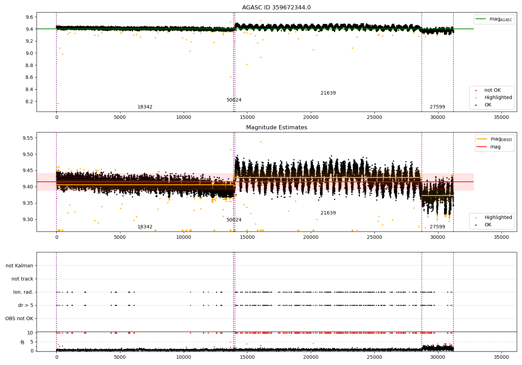Viewport: 522px width, 365px height.
Task: Click the 'OBS not OK' row label
Action: tap(19, 319)
